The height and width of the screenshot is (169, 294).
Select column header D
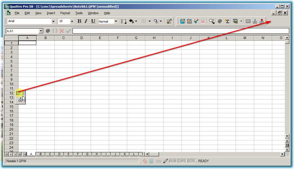click(x=82, y=38)
